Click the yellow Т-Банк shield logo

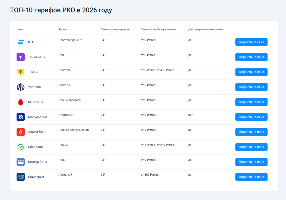pos(21,72)
